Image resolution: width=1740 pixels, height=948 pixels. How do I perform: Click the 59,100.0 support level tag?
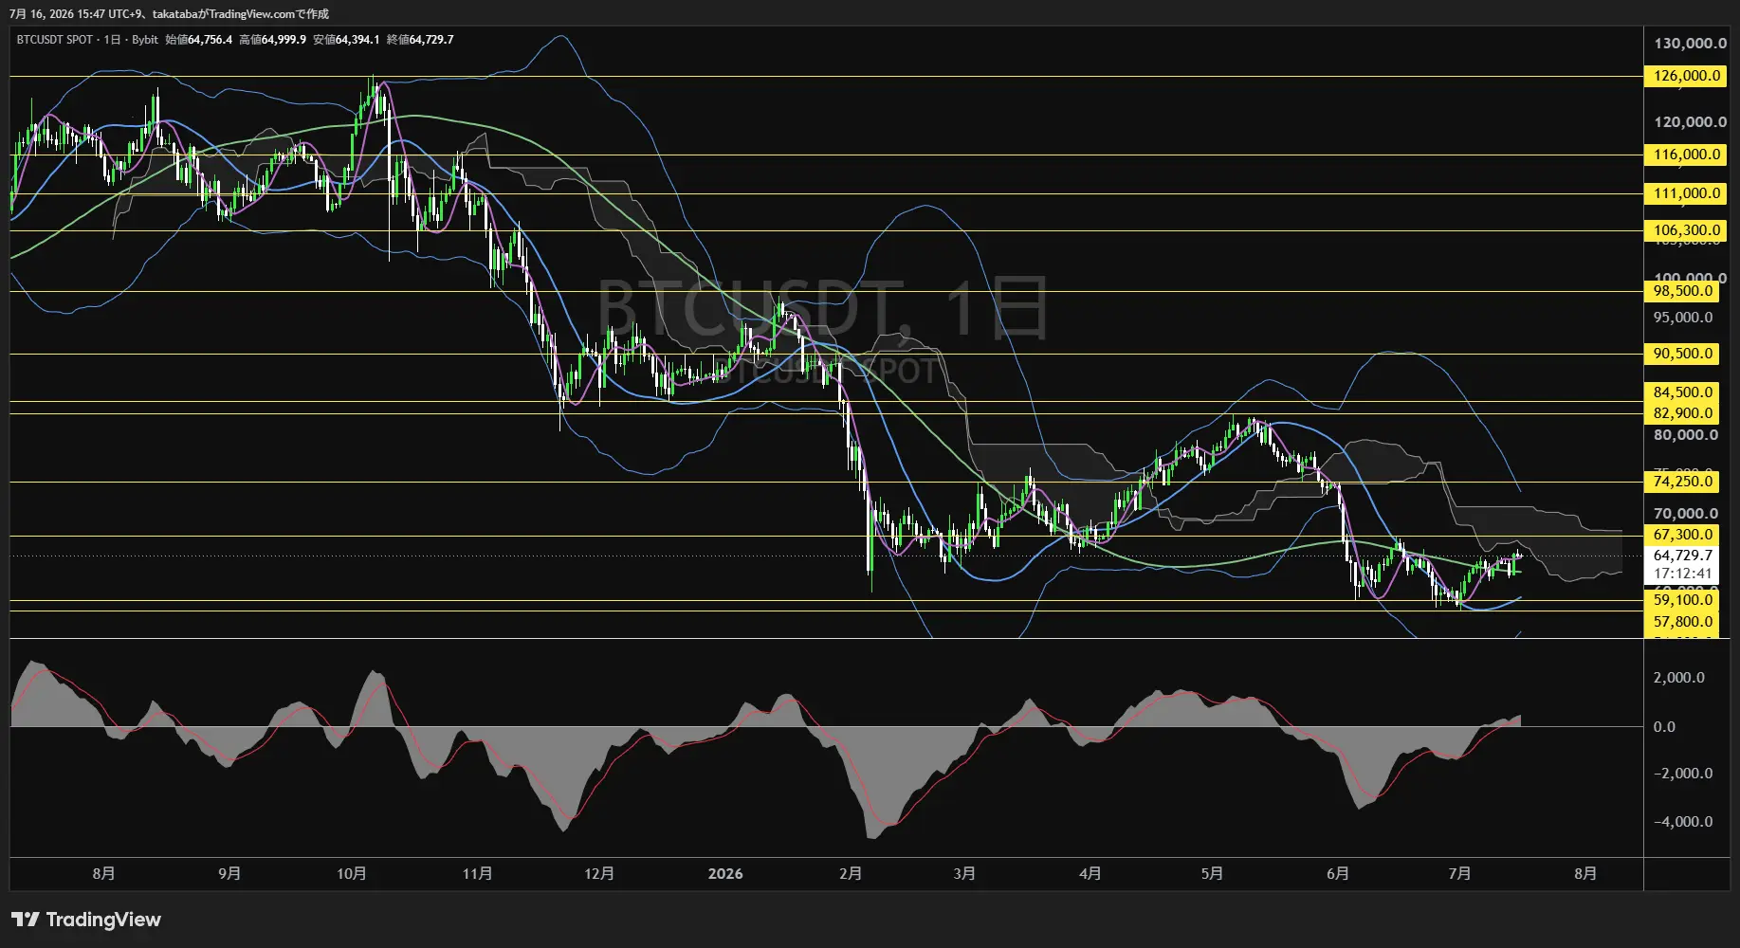tap(1682, 600)
